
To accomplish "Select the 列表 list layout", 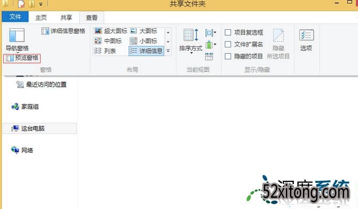I will tap(105, 51).
